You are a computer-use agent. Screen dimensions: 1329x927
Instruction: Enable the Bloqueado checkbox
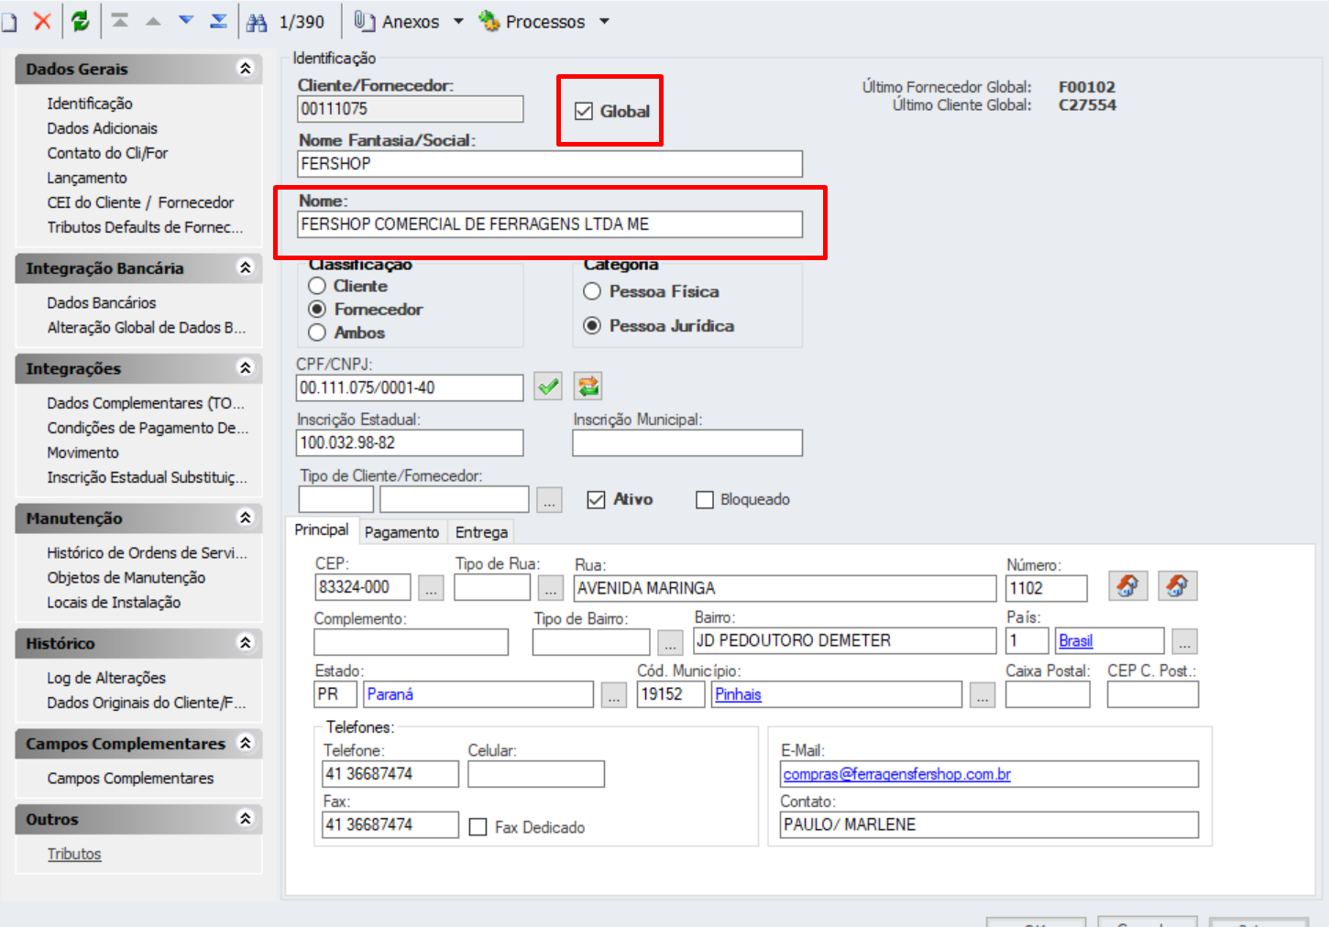[x=705, y=500]
